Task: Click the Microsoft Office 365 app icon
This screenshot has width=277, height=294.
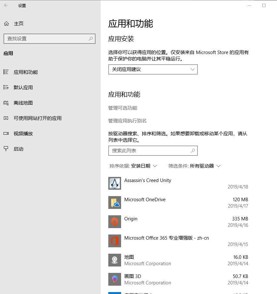Action: [115, 241]
